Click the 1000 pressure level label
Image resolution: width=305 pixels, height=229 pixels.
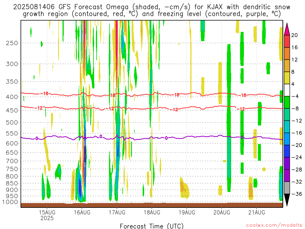10,202
